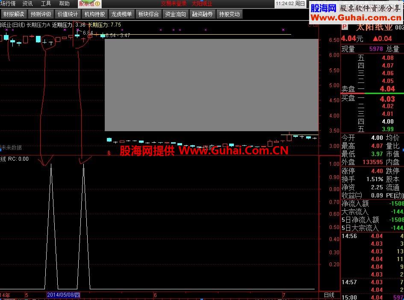Open the 资讯 menu

pyautogui.click(x=27, y=3)
